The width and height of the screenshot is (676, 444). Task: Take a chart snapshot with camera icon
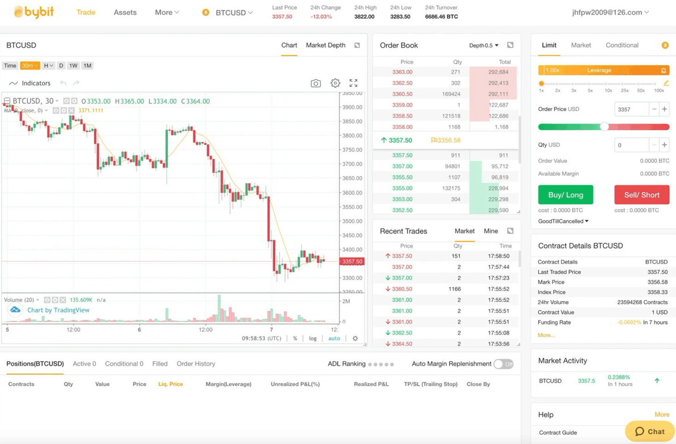point(316,83)
